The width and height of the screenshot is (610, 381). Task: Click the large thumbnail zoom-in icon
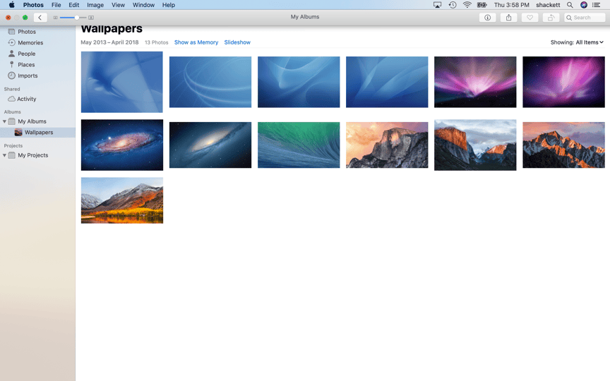pyautogui.click(x=91, y=18)
